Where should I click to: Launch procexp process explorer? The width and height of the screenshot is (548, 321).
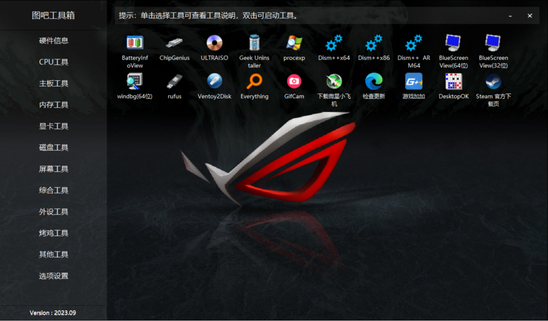(x=294, y=43)
